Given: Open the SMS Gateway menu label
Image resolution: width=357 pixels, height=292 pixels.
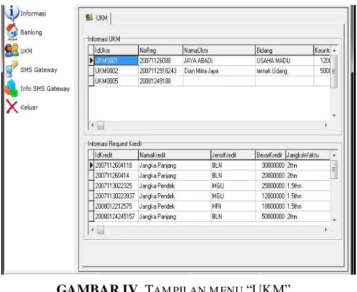Looking at the screenshot, I should [38, 70].
